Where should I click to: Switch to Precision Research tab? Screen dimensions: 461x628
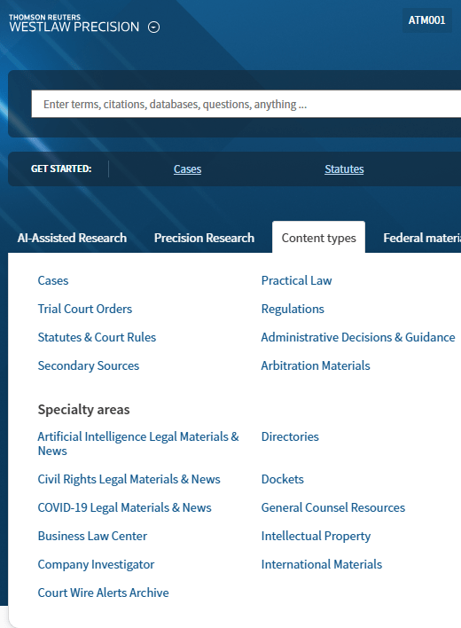pos(204,238)
